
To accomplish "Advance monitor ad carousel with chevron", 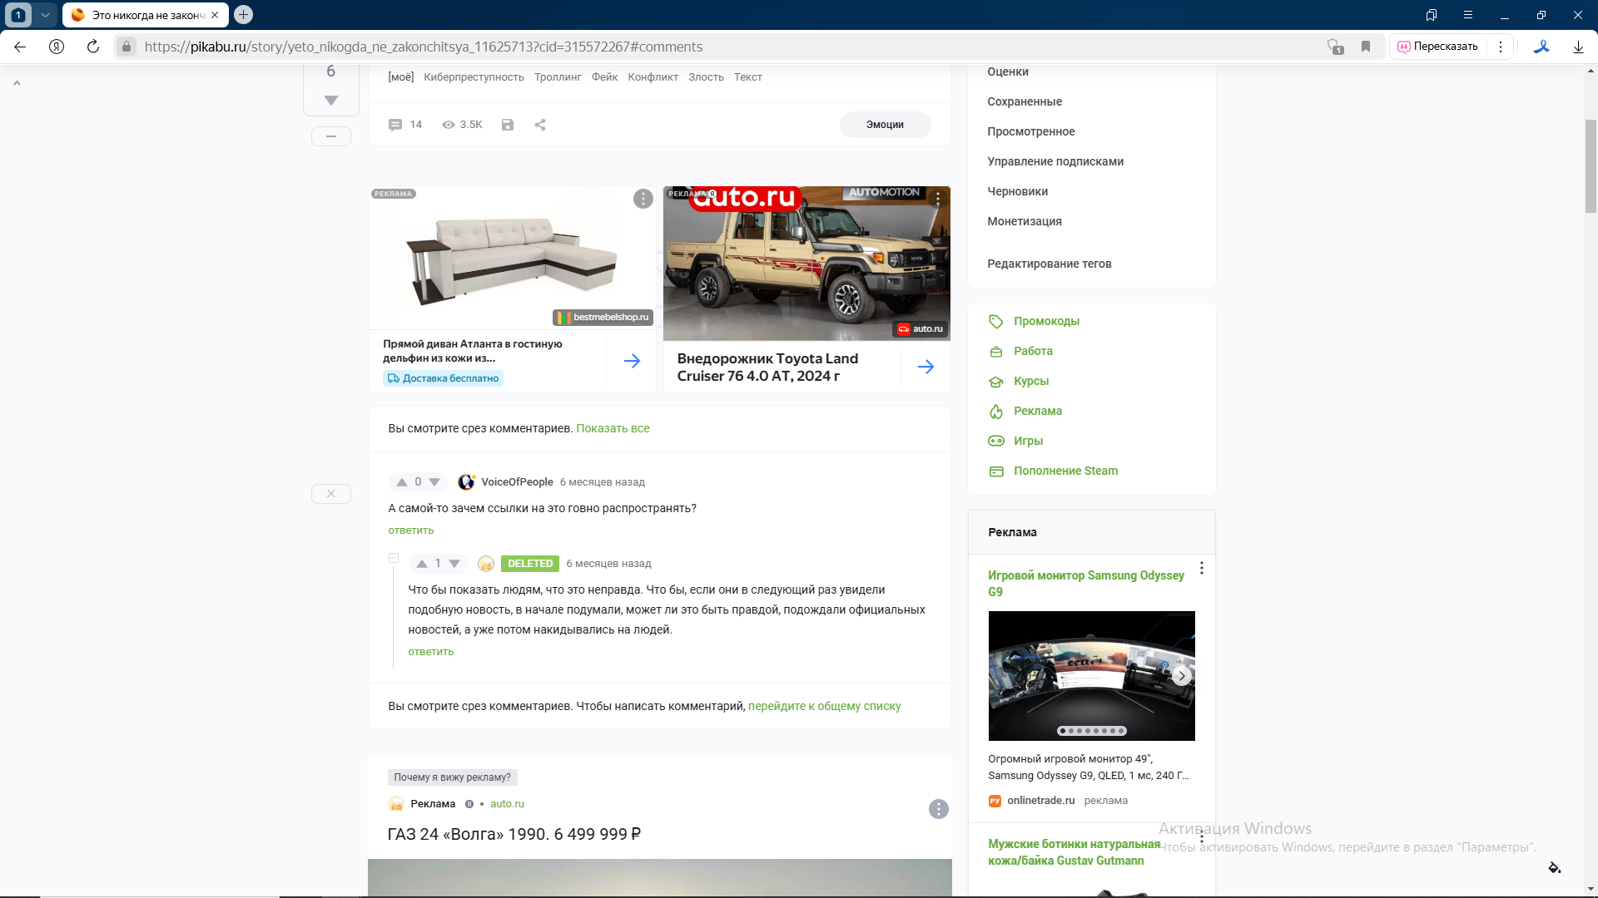I will click(1181, 676).
